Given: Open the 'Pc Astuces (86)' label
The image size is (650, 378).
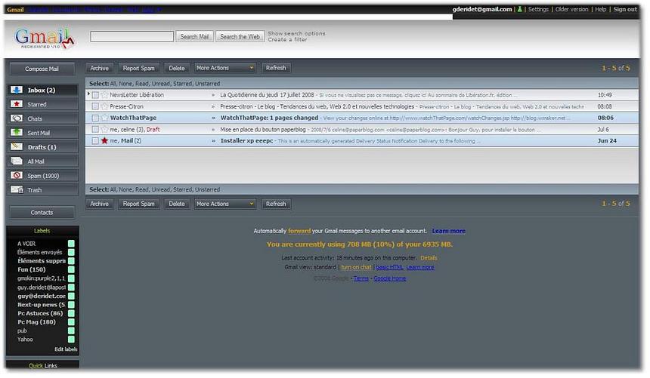Looking at the screenshot, I should coord(40,313).
